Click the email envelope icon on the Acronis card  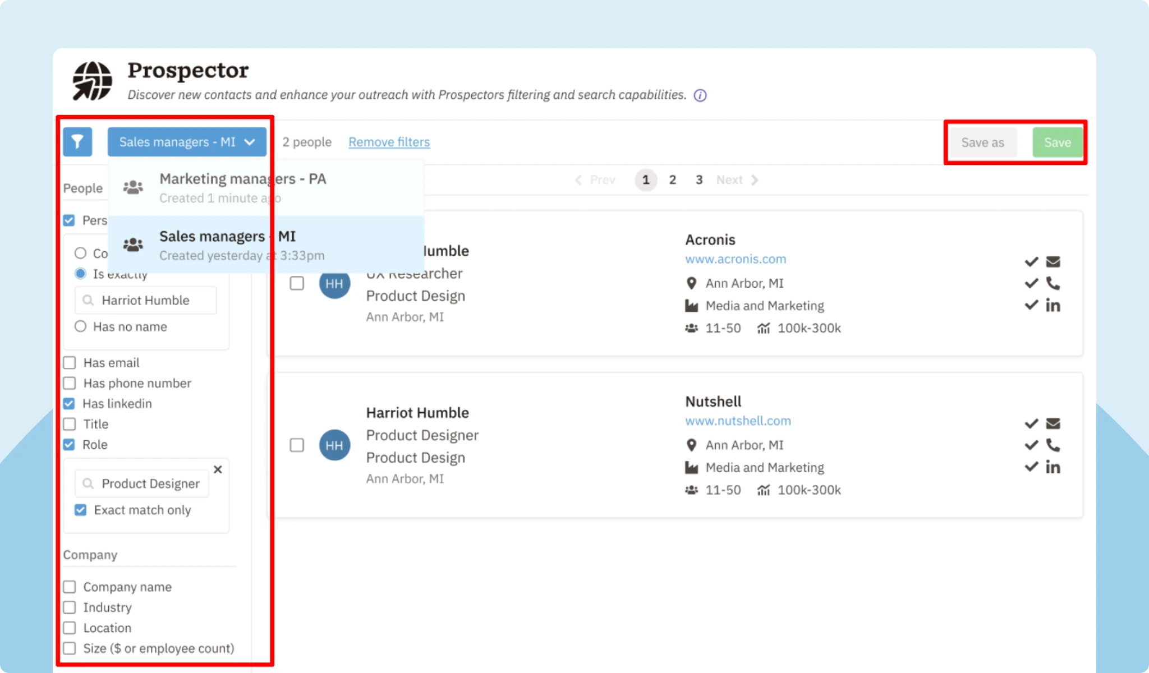[1054, 261]
